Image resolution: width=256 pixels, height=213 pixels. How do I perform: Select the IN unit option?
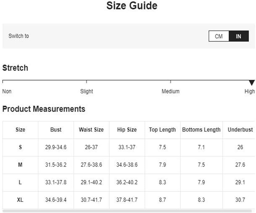(239, 36)
